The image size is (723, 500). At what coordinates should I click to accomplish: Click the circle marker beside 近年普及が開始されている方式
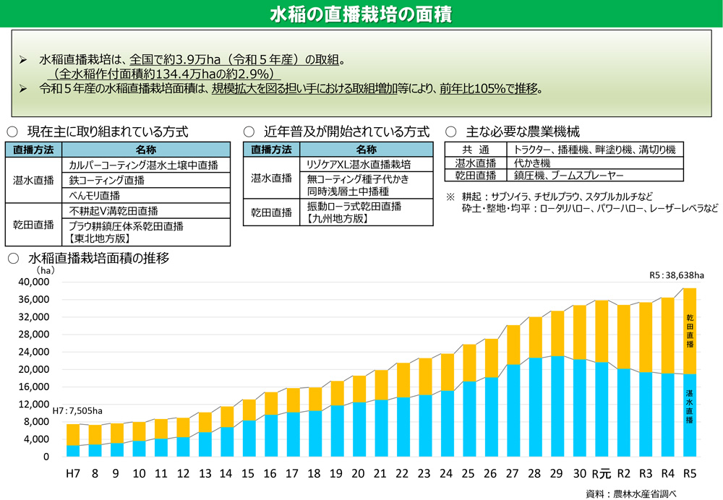click(249, 132)
